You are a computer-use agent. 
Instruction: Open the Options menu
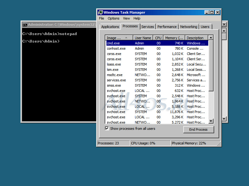pos(114,18)
